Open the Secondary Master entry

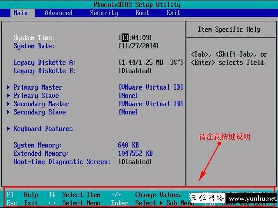[x=41, y=104]
